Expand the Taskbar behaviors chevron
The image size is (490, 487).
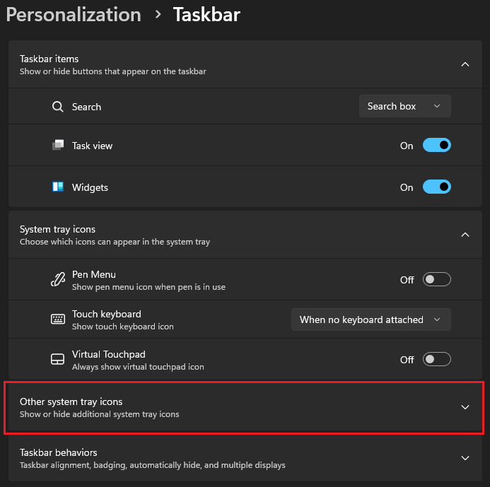point(465,458)
